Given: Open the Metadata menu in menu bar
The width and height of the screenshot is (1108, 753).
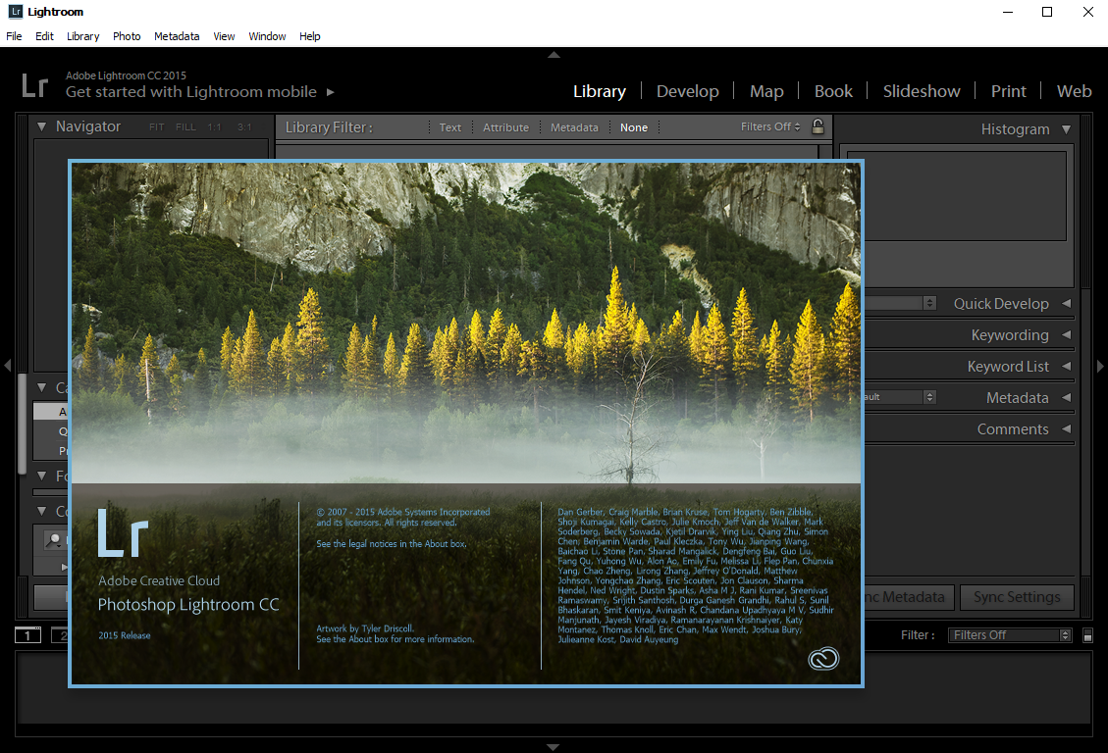Looking at the screenshot, I should click(177, 36).
